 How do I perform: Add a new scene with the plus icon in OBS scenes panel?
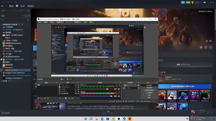[x=38, y=98]
